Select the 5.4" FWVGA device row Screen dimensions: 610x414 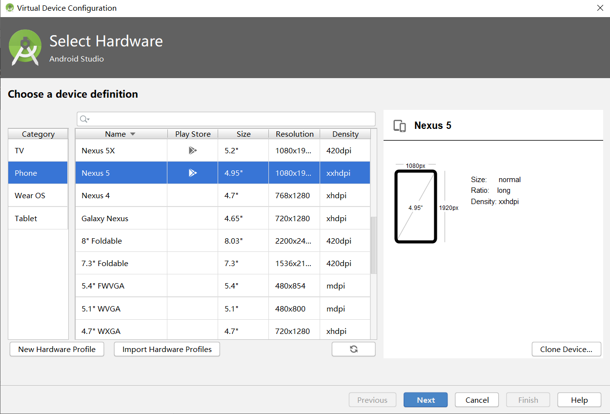pyautogui.click(x=223, y=286)
